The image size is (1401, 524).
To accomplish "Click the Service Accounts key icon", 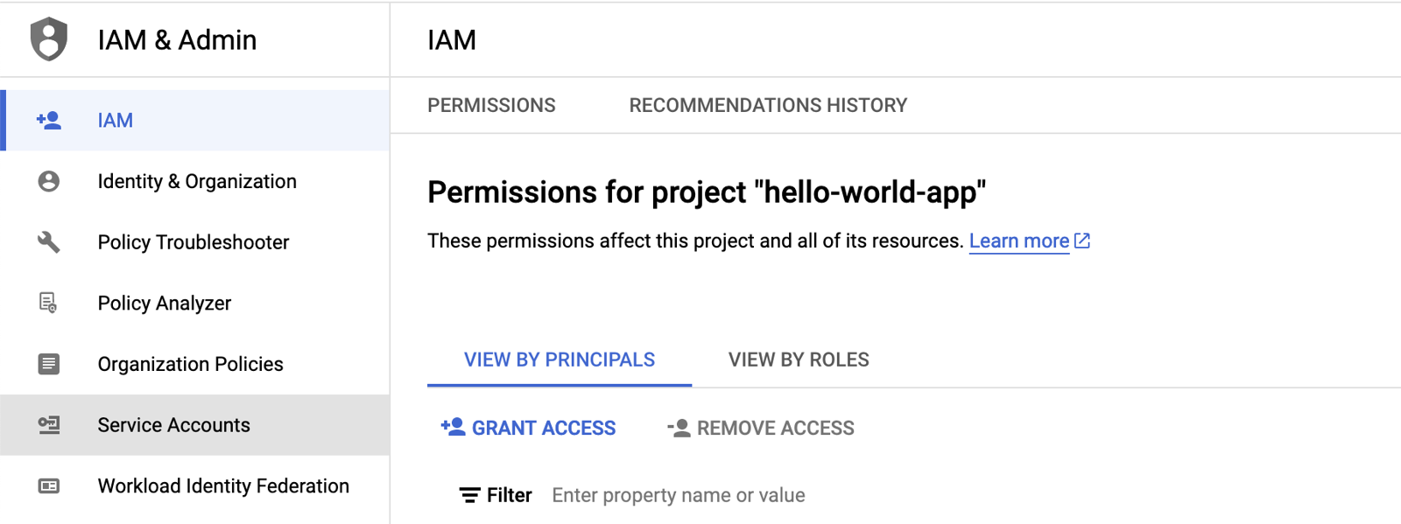I will click(x=49, y=425).
